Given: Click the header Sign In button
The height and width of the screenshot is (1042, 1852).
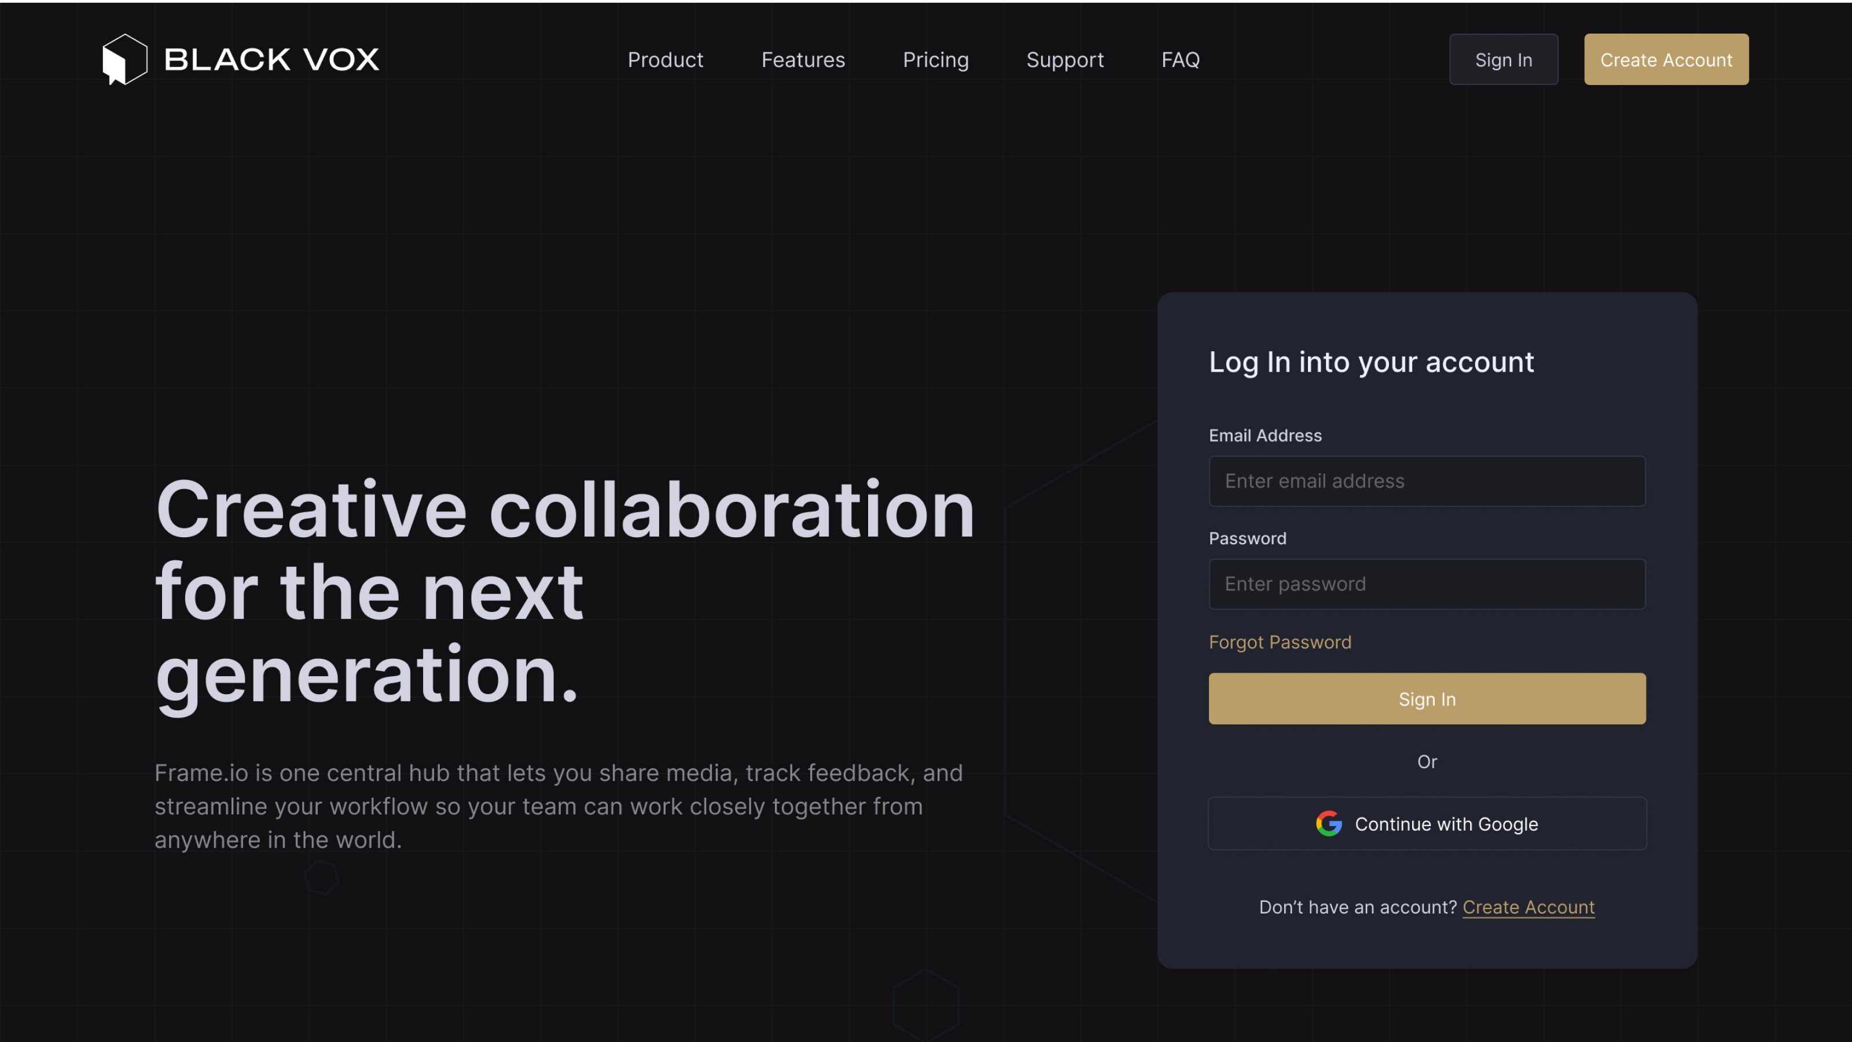Looking at the screenshot, I should click(x=1504, y=60).
